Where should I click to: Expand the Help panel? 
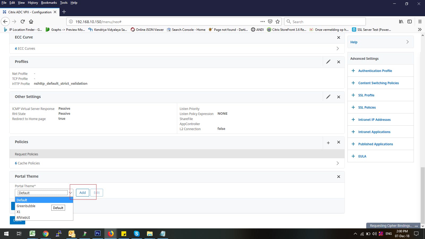click(380, 42)
